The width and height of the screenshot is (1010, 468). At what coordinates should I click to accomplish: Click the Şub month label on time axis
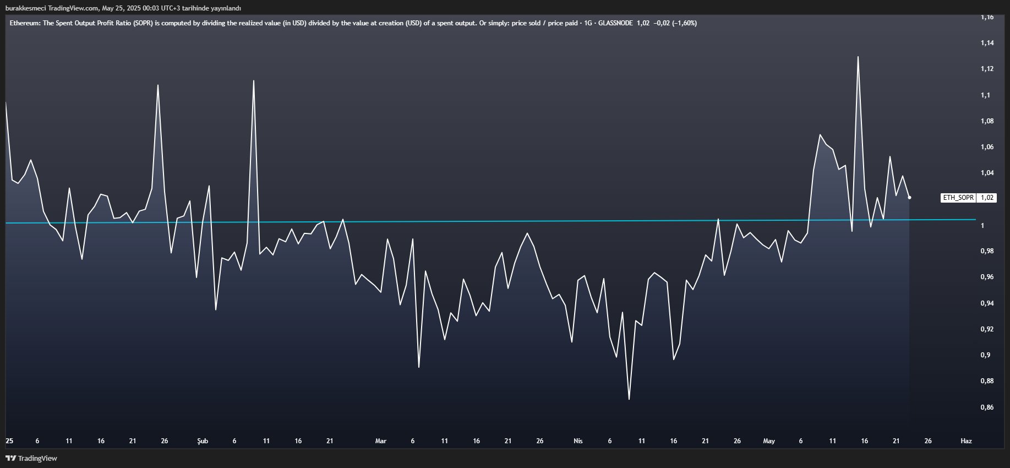[x=203, y=441]
